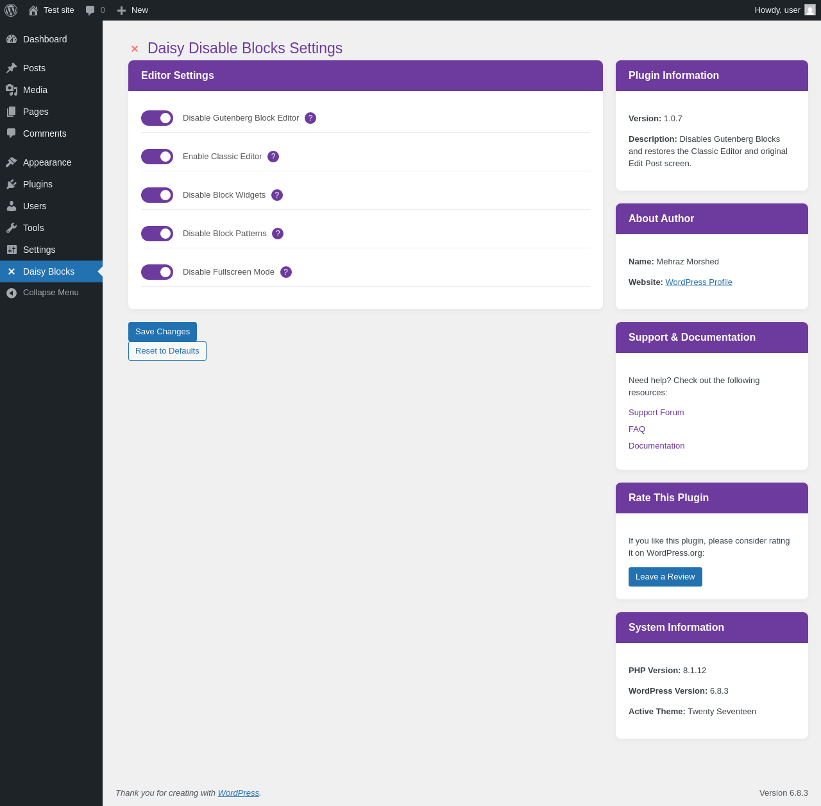Open the Tools menu item
This screenshot has width=821, height=806.
[51, 228]
